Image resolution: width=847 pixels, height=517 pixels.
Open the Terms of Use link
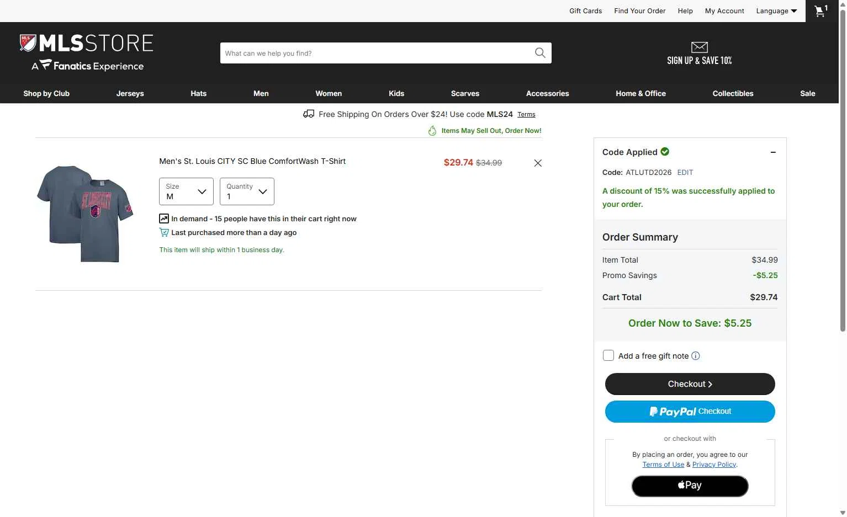(663, 465)
